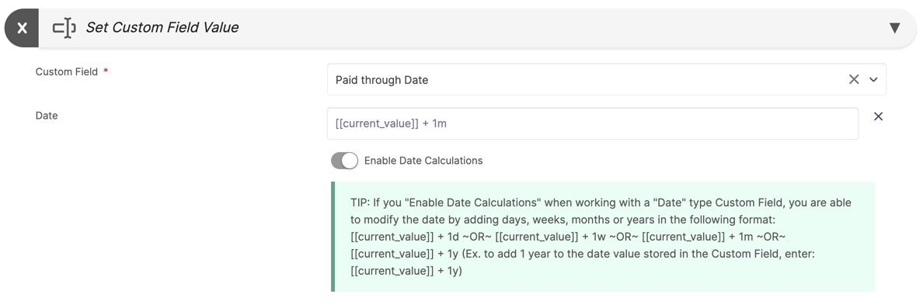Open the Custom Field dropdown chevron
Viewport: 923px width, 305px height.
tap(873, 79)
